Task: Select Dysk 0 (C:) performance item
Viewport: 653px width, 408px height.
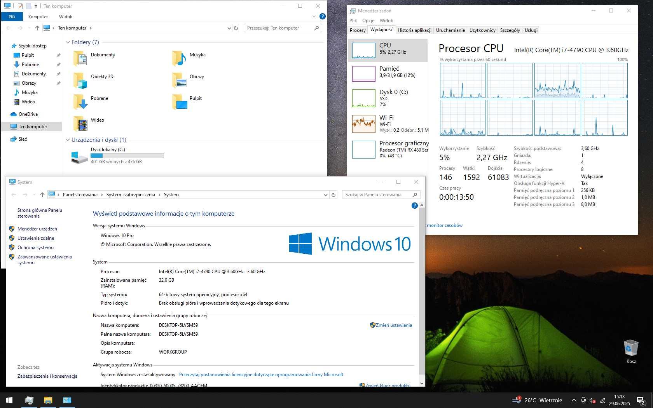Action: click(x=388, y=98)
